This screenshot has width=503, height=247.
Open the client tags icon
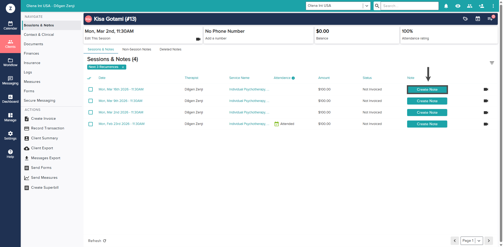(x=465, y=19)
